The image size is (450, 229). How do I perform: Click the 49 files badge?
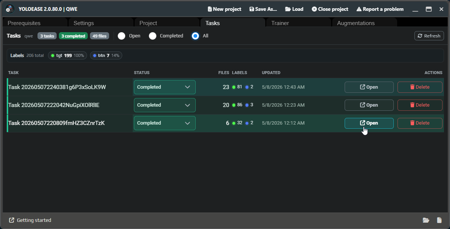click(99, 36)
